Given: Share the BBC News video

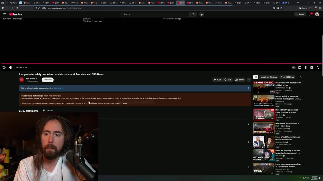Looking at the screenshot, I should pyautogui.click(x=239, y=80).
